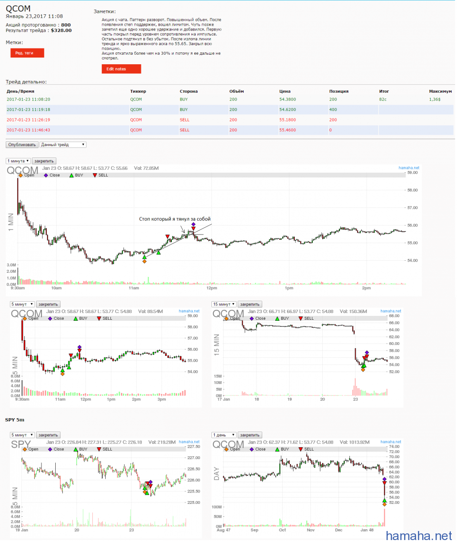Click the 'Опубликовать' button

pyautogui.click(x=22, y=145)
